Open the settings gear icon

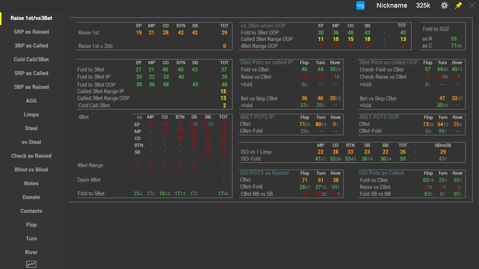click(x=444, y=5)
